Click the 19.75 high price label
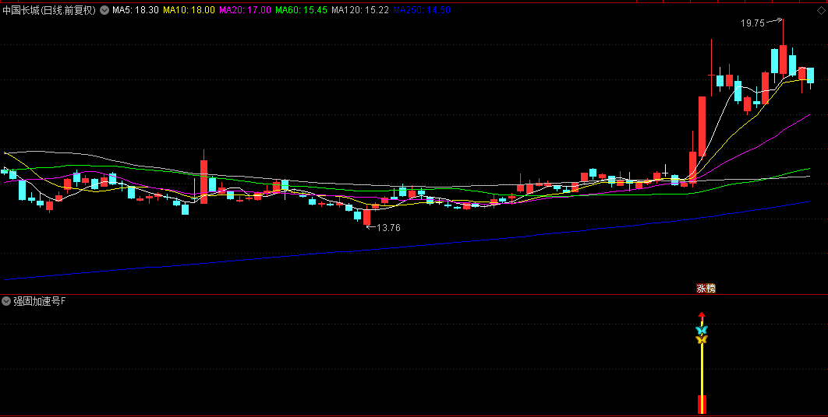828x417 pixels. click(752, 23)
